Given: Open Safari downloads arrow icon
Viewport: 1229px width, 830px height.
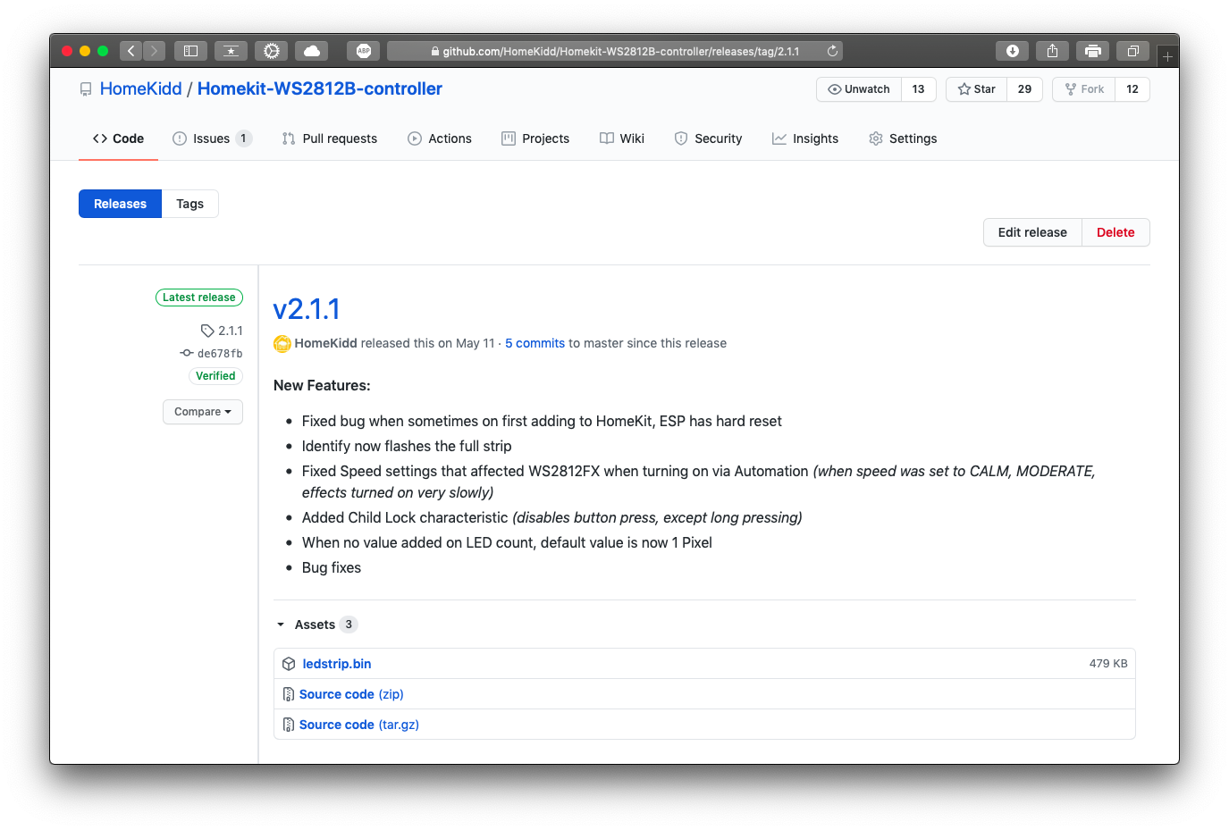Looking at the screenshot, I should [x=1013, y=51].
